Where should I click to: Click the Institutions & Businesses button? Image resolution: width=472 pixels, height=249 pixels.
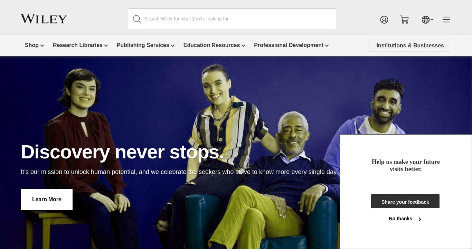pos(410,46)
